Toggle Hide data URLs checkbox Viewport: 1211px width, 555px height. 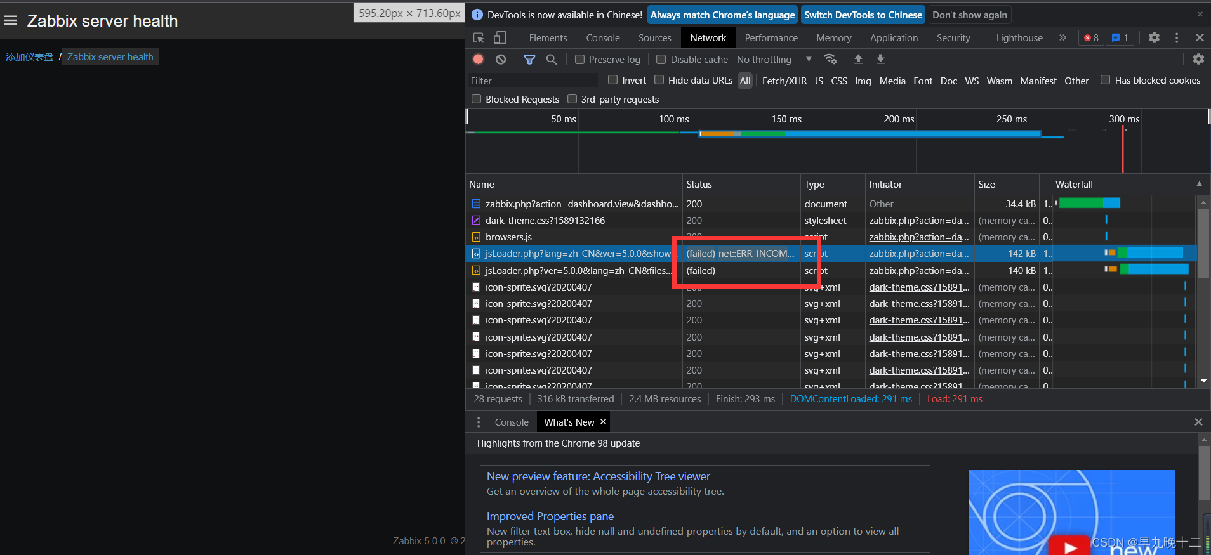click(659, 80)
